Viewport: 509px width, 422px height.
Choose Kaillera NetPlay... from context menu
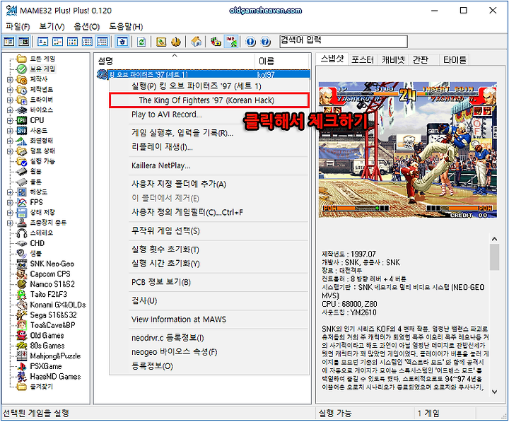[x=209, y=165]
